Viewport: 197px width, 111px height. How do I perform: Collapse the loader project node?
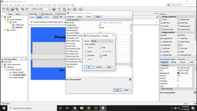[2, 17]
